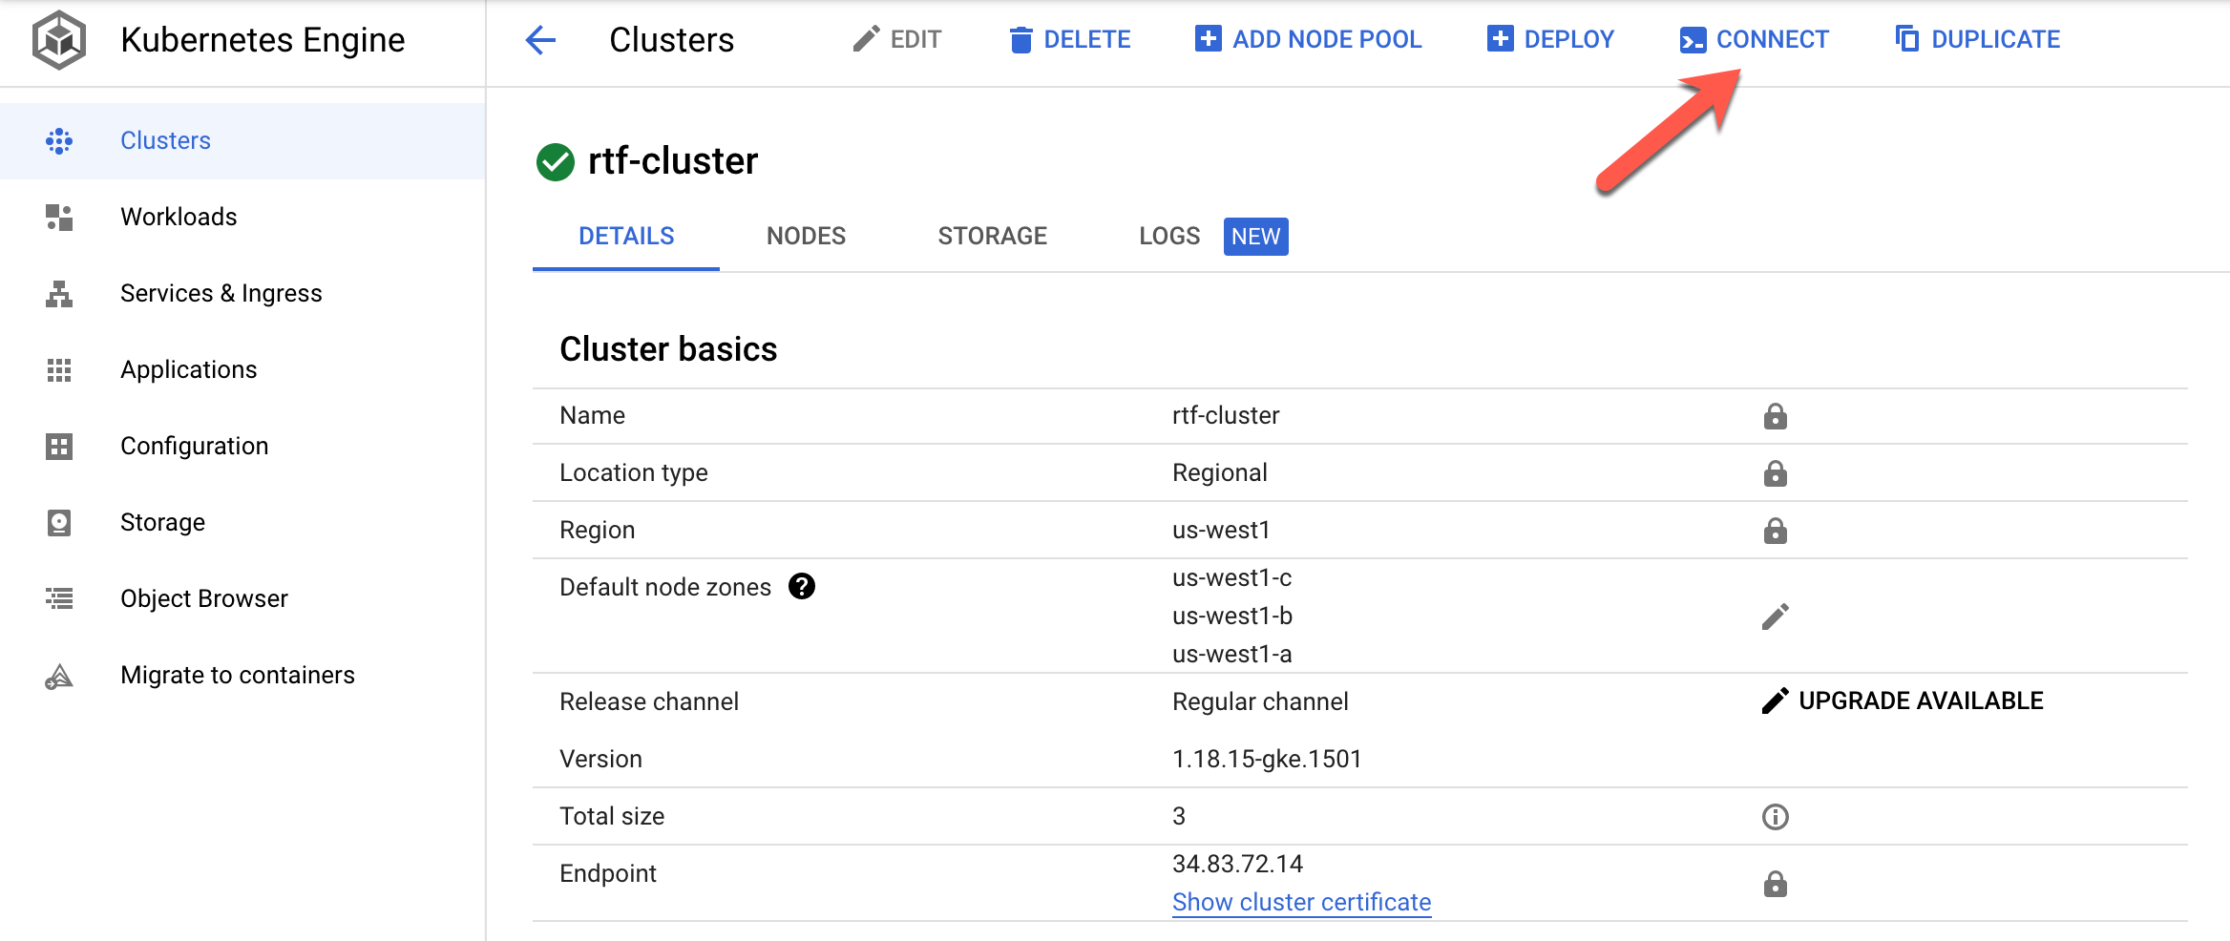Click the Storage disk icon in sidebar
2230x941 pixels.
pyautogui.click(x=59, y=523)
